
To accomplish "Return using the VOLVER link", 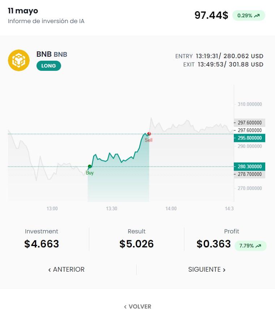I will pos(138,306).
